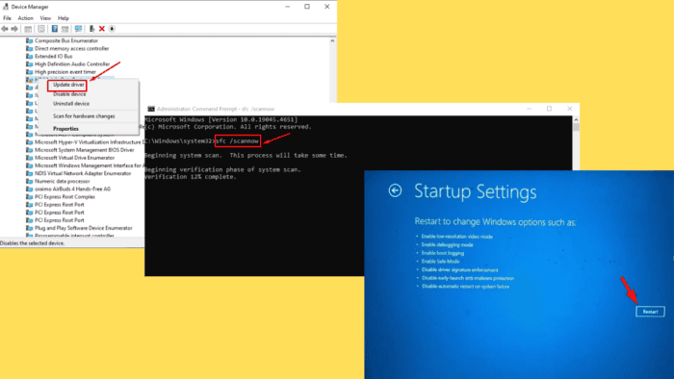Click the 'sfc /scannow' command text
This screenshot has height=379, width=674.
(238, 140)
